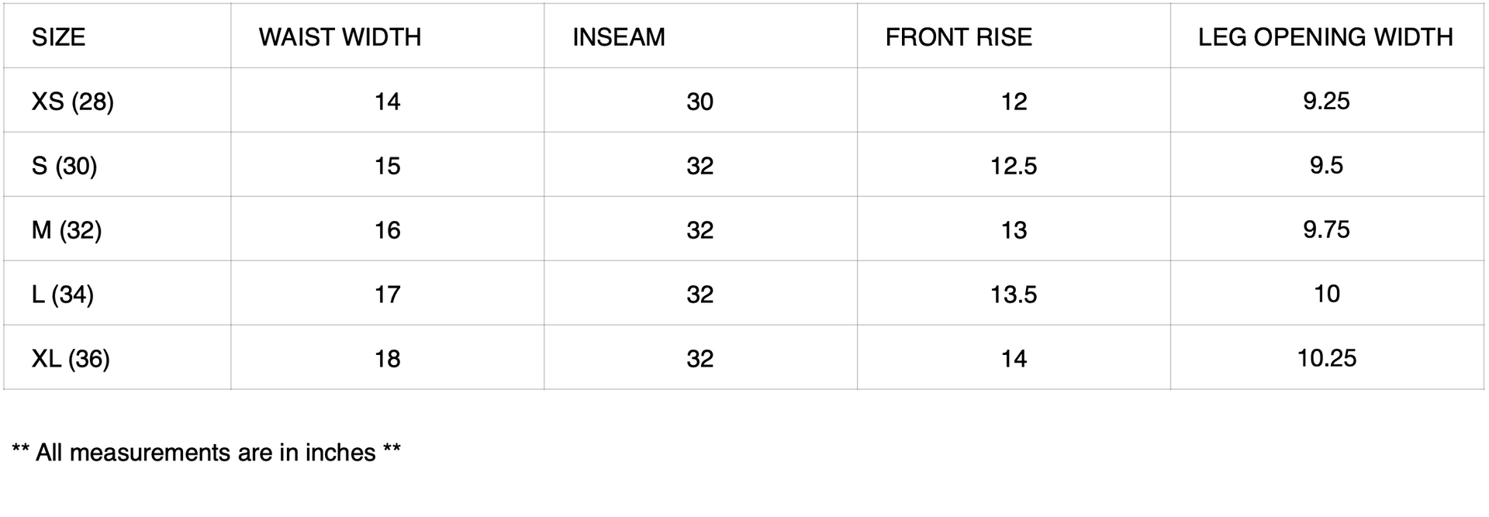The width and height of the screenshot is (1489, 517).
Task: Click the INSEAM header cell
Action: (x=619, y=37)
